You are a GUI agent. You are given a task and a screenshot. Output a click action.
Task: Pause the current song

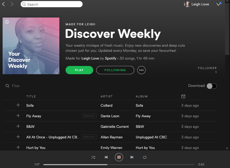pos(119,157)
